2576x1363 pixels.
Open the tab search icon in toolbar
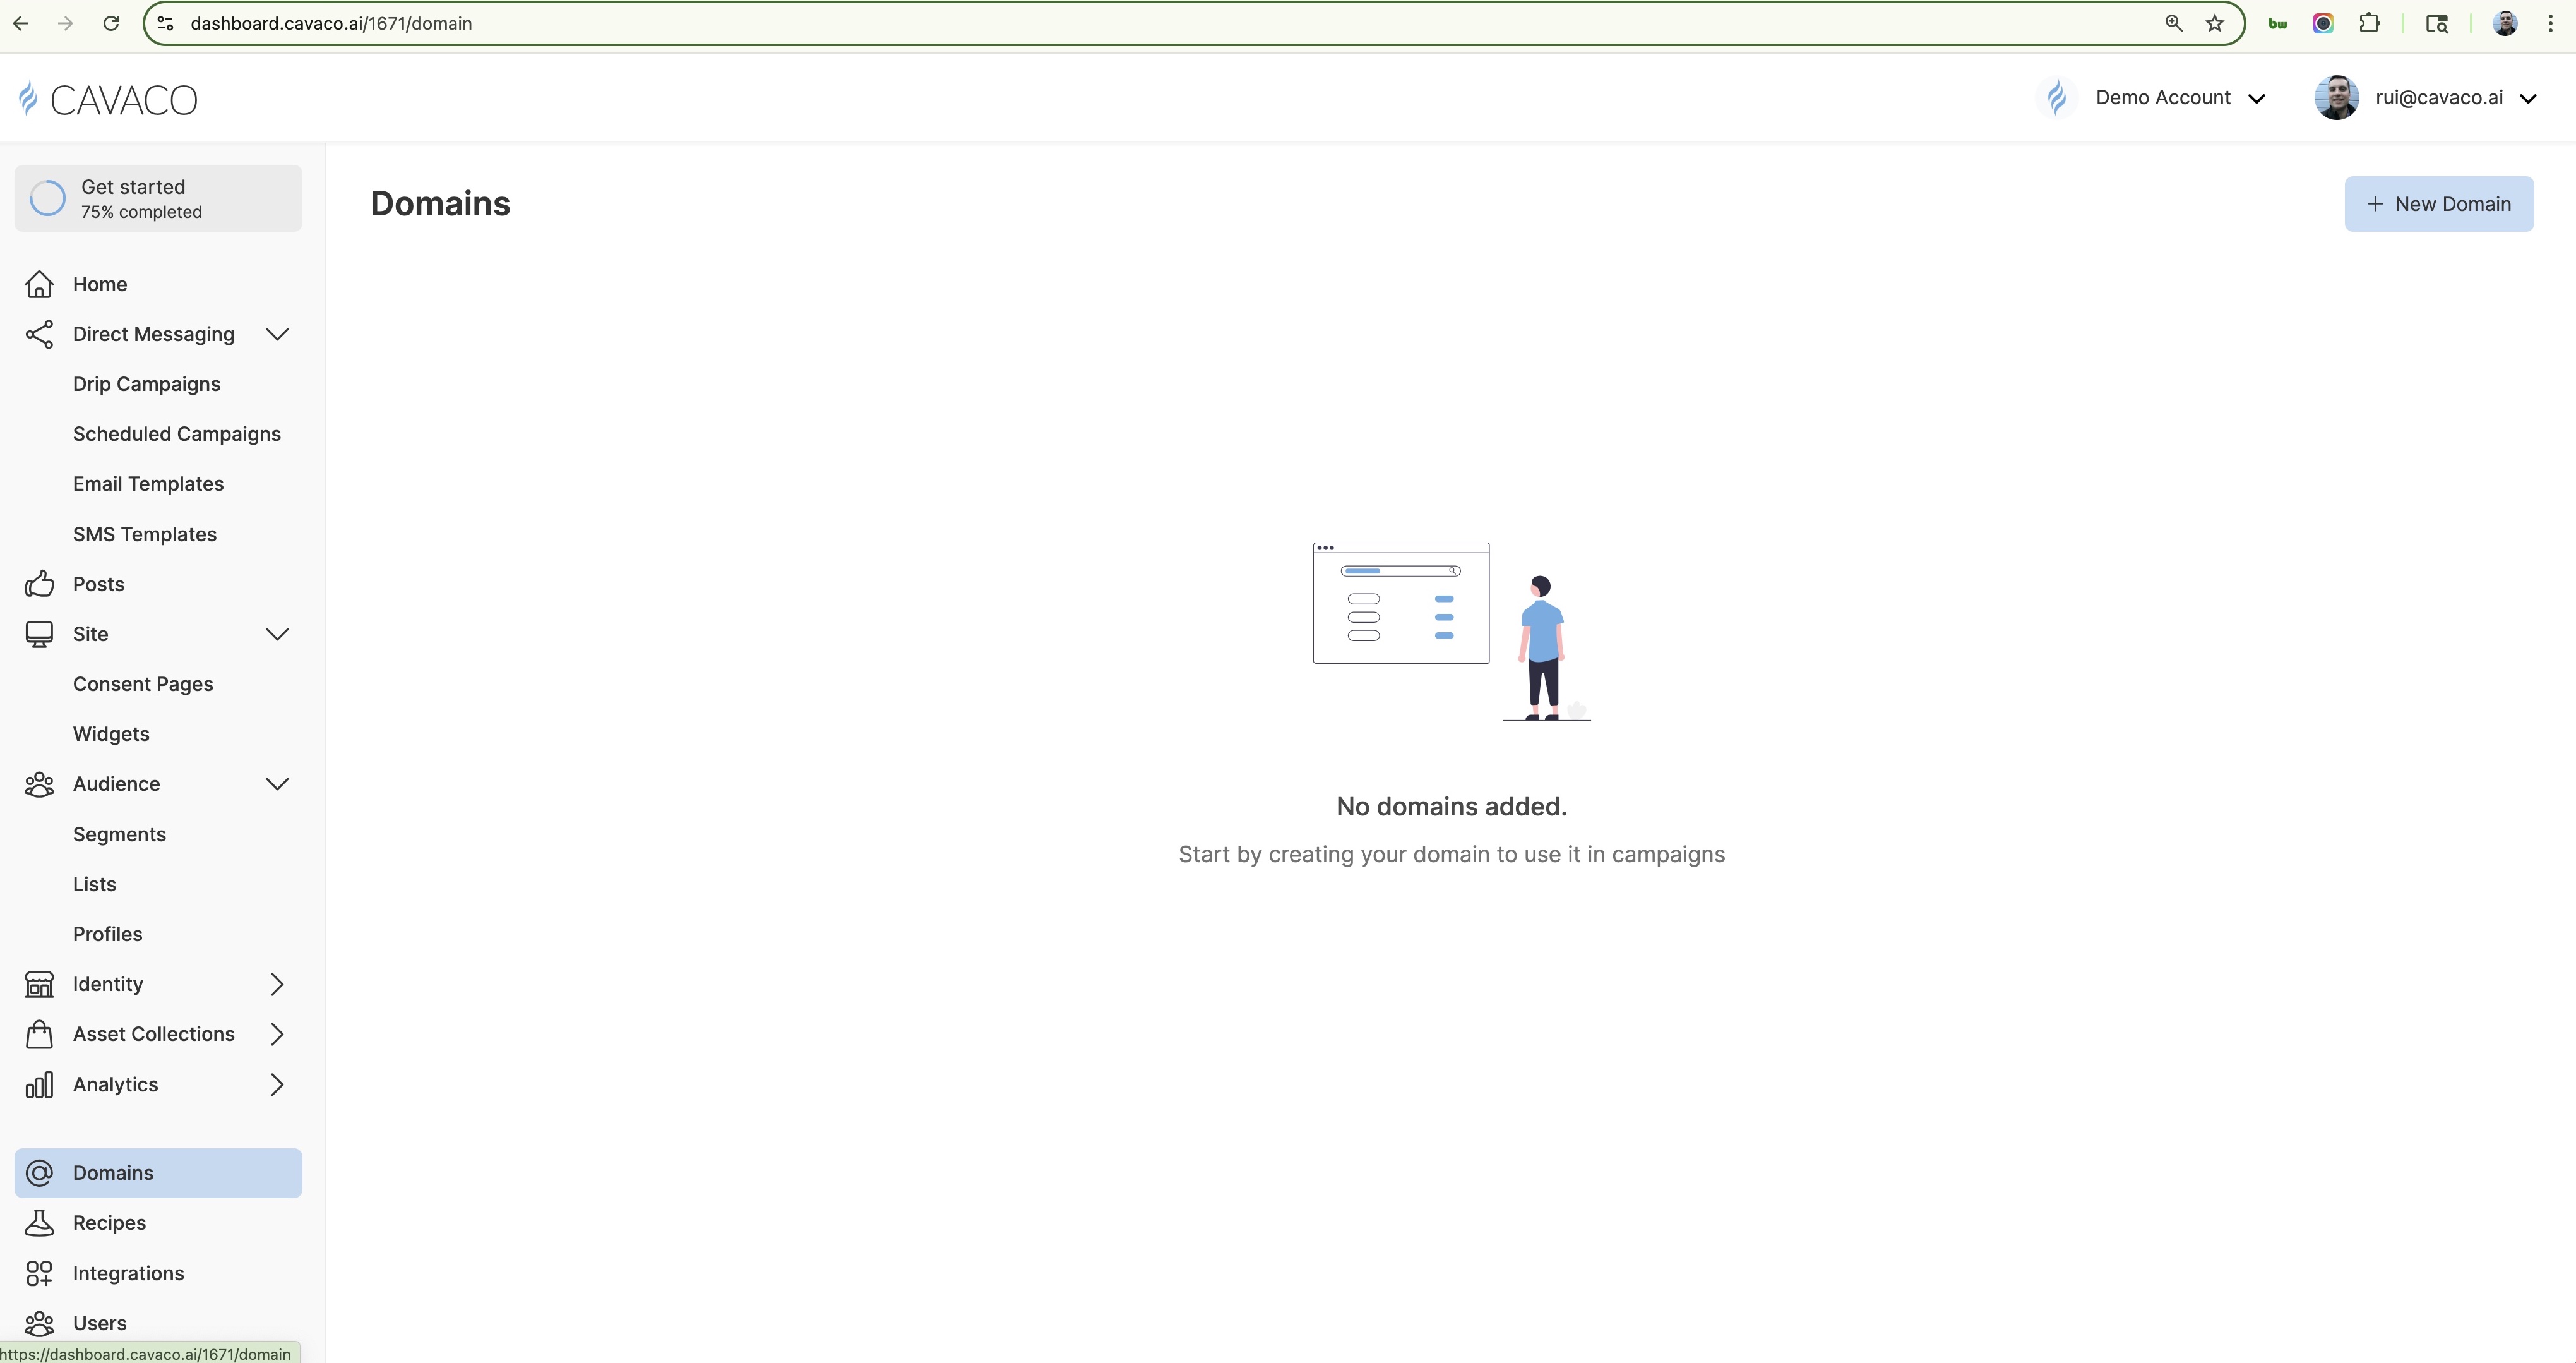pos(2437,23)
